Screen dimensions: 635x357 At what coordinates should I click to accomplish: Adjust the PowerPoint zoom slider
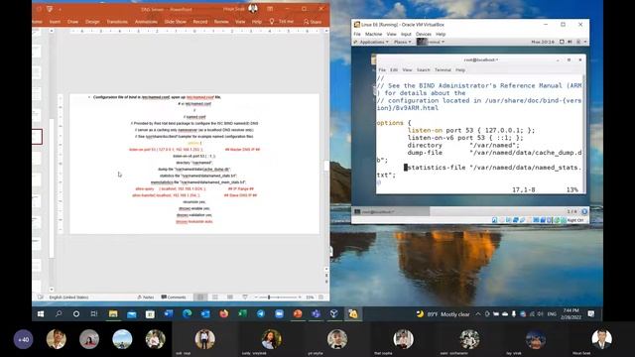click(278, 297)
